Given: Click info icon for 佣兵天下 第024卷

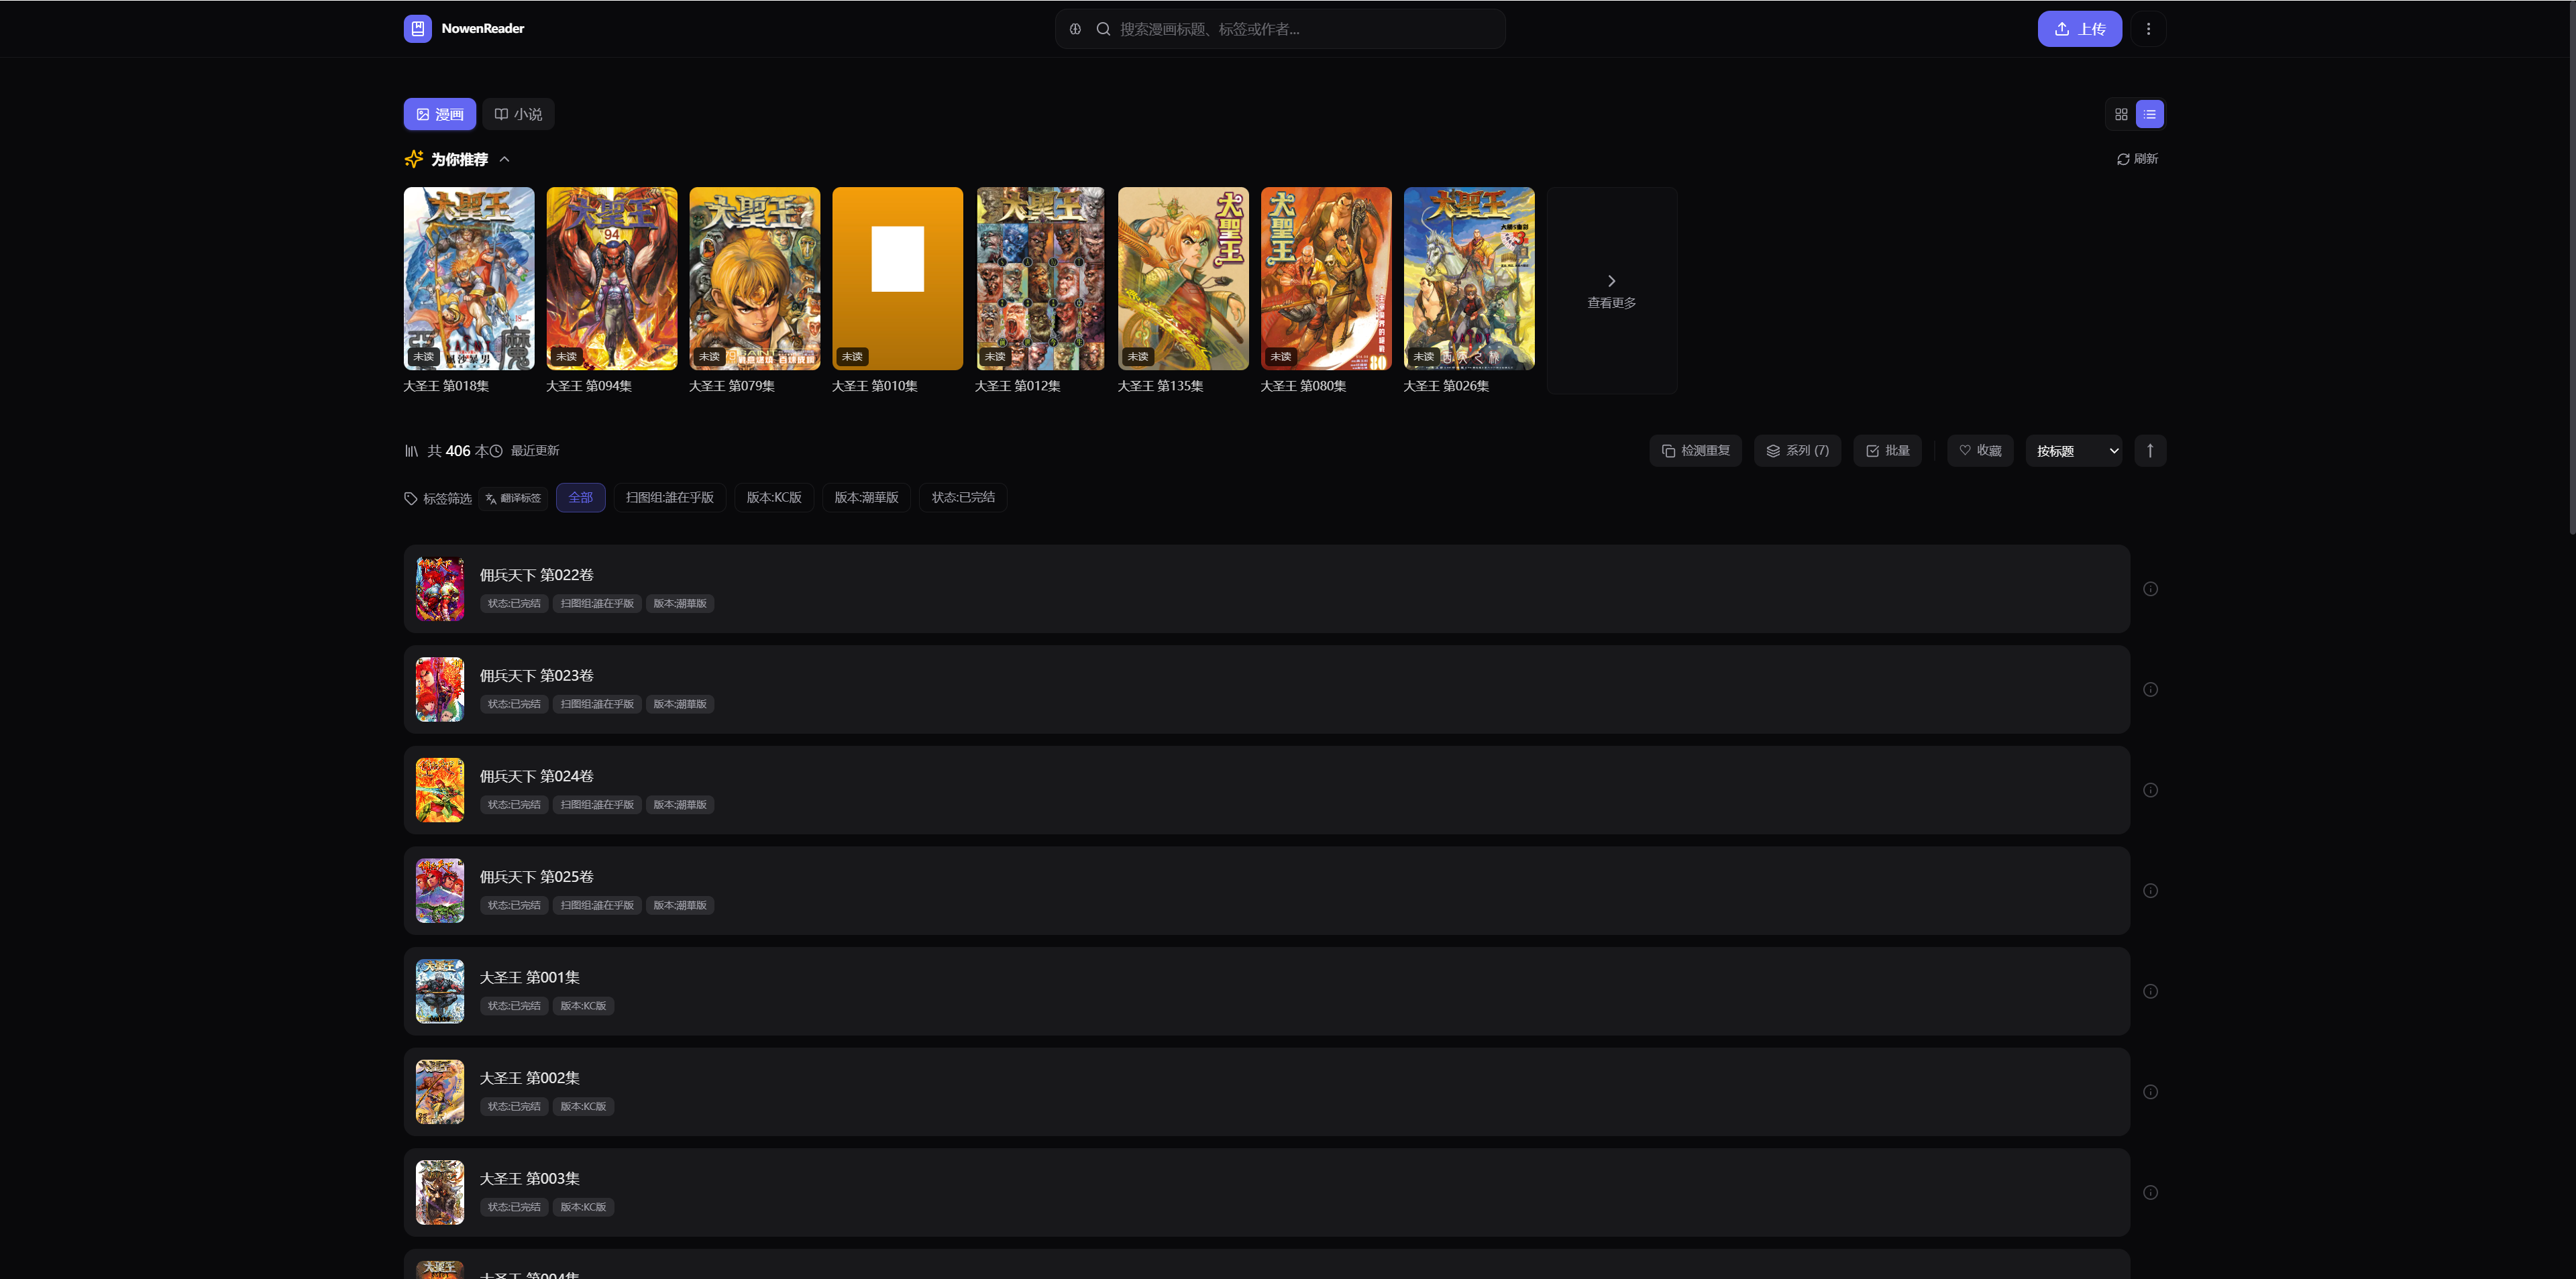Looking at the screenshot, I should pyautogui.click(x=2150, y=790).
